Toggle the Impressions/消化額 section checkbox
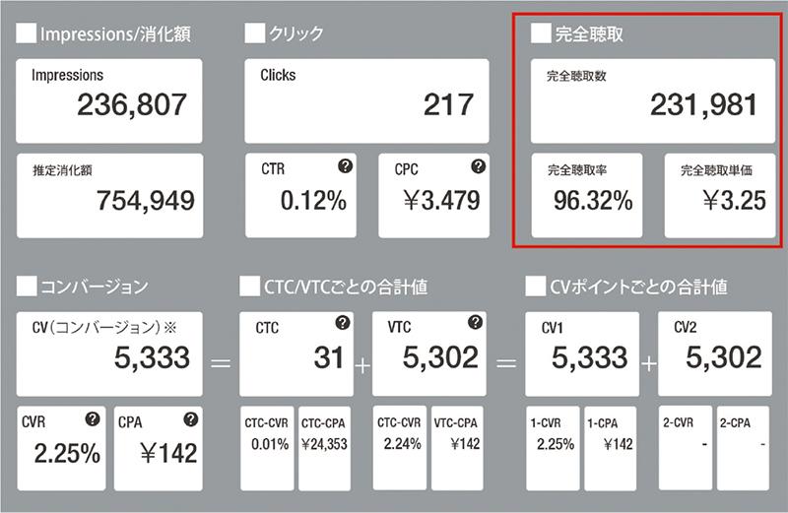This screenshot has width=788, height=513. pyautogui.click(x=26, y=34)
